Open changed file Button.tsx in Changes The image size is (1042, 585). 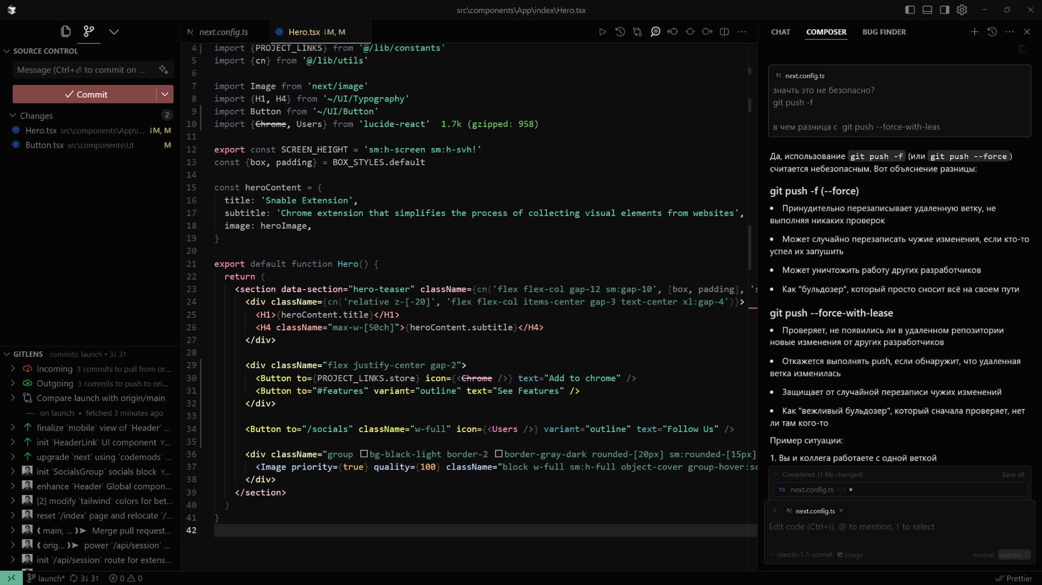tap(91, 145)
